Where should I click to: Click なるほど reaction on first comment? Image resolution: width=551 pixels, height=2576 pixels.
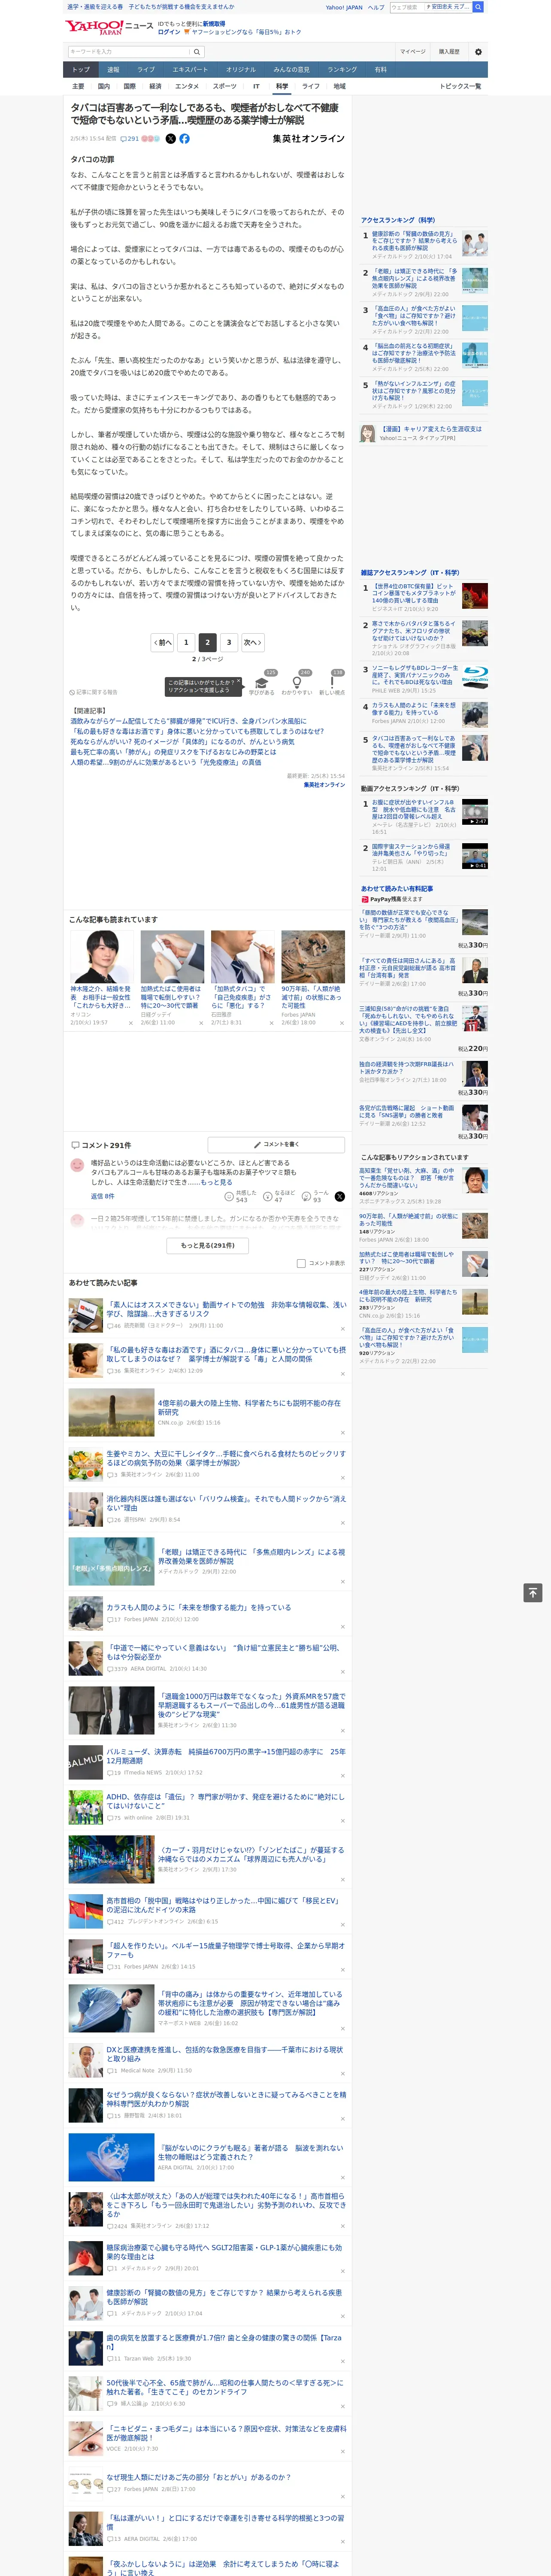click(x=280, y=1196)
